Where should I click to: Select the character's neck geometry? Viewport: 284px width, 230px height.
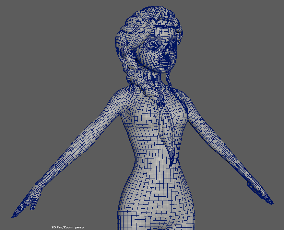pyautogui.click(x=160, y=79)
